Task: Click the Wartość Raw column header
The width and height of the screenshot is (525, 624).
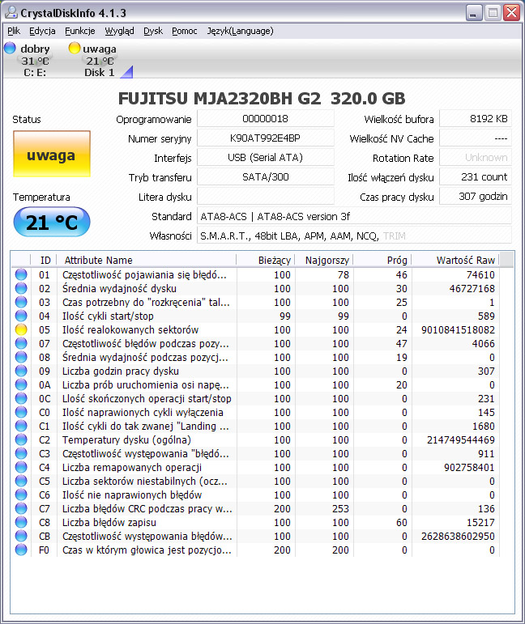Action: point(455,261)
